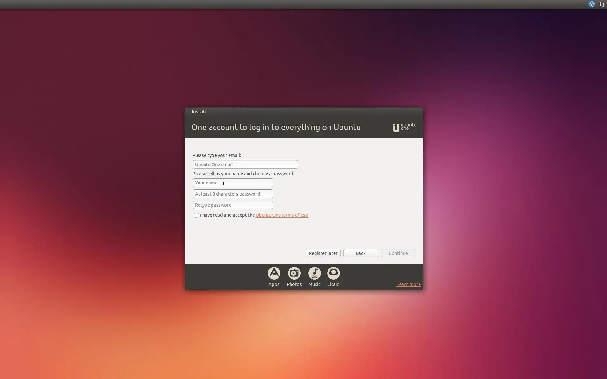Focus the Your name field
The image size is (607, 379).
233,183
